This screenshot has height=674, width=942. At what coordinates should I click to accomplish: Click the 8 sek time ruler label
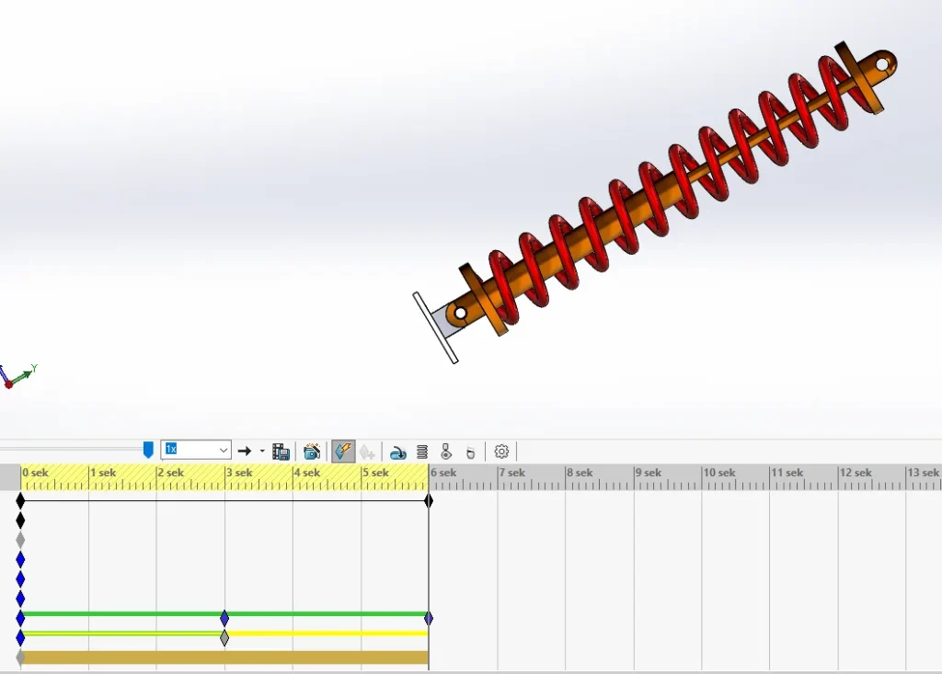point(580,473)
